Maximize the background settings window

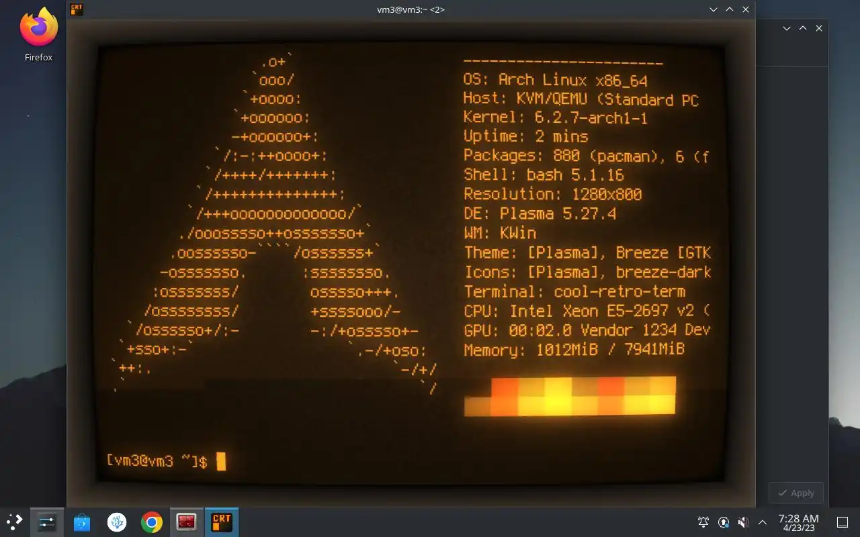(x=802, y=28)
